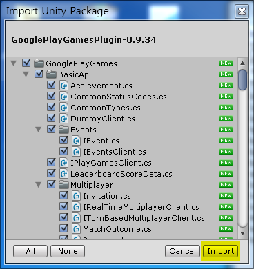Toggle the IPlayGamesClient.cs checkbox

pos(51,162)
